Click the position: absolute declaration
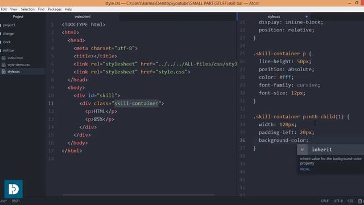Image resolution: width=364 pixels, height=205 pixels. click(x=286, y=69)
